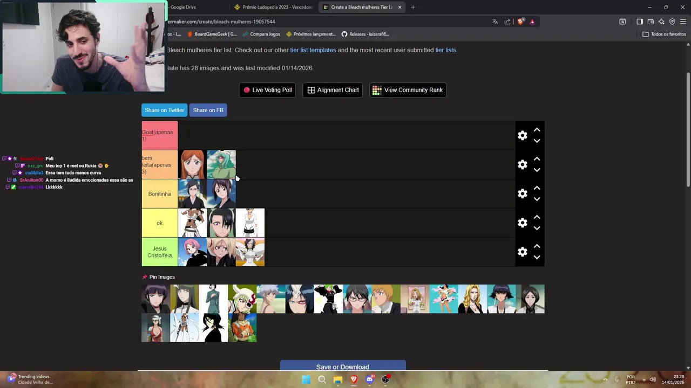
Task: Select blonde long-haired character in image pool
Action: click(472, 299)
